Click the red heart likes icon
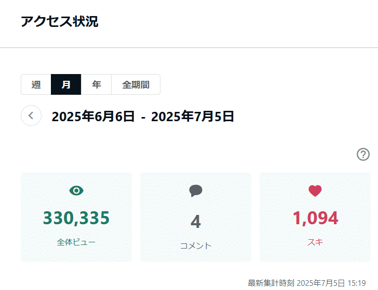The height and width of the screenshot is (290, 378). pyautogui.click(x=315, y=191)
